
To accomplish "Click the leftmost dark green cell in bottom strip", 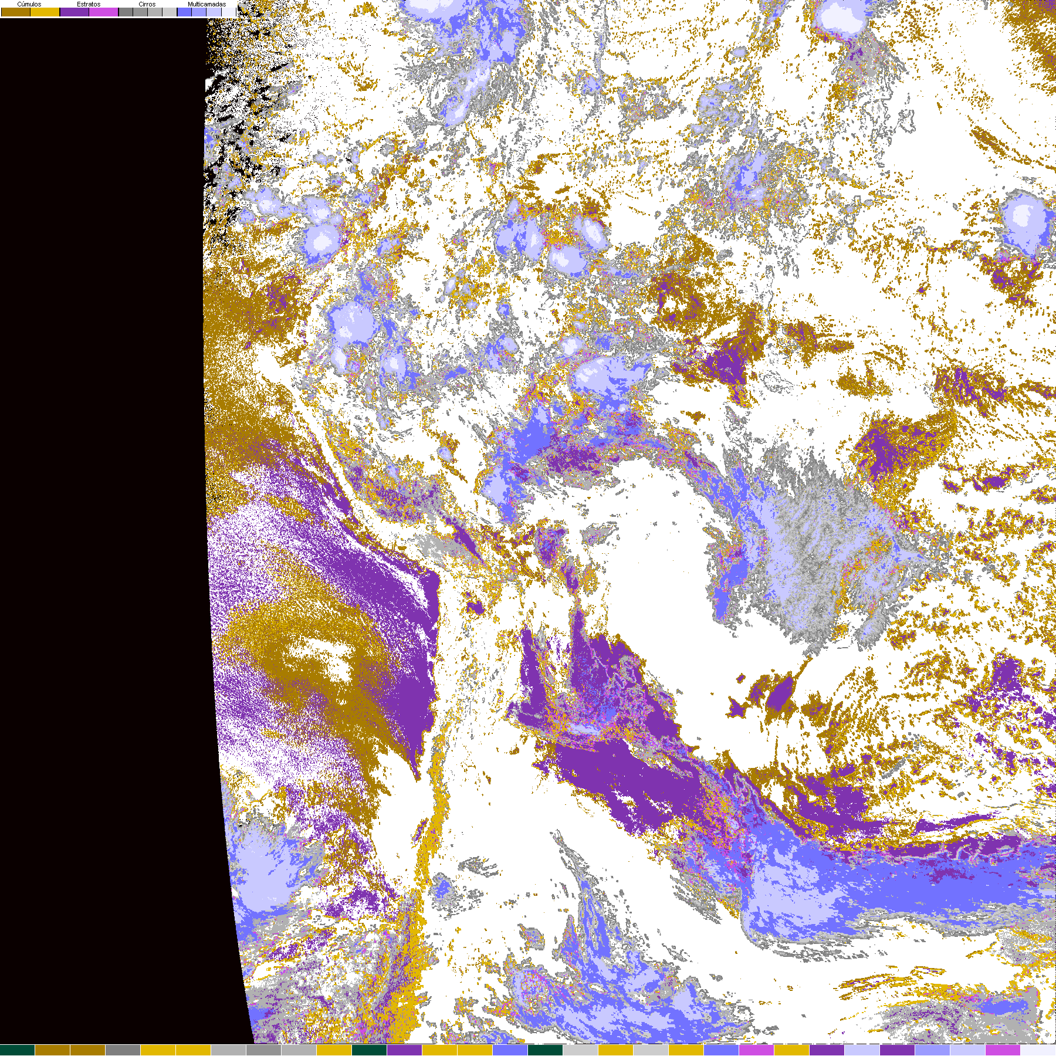I will 18,1050.
